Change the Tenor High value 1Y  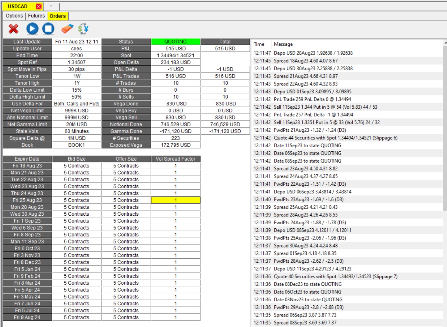click(77, 83)
